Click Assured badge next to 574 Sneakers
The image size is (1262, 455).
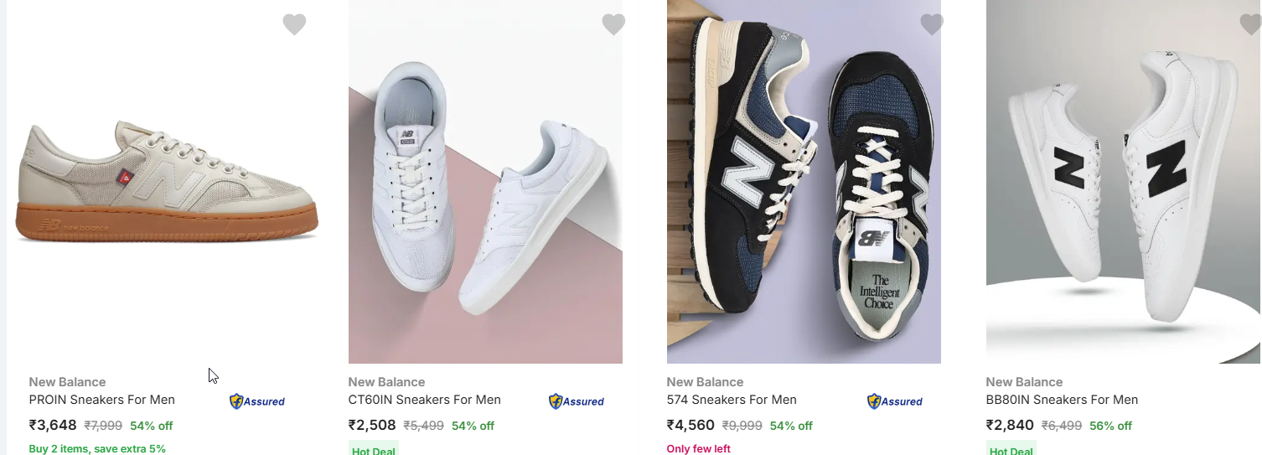pyautogui.click(x=895, y=401)
